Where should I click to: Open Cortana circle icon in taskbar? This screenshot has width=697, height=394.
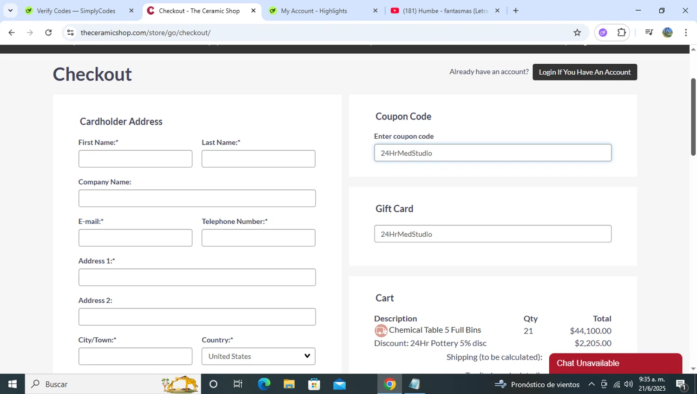tap(213, 384)
